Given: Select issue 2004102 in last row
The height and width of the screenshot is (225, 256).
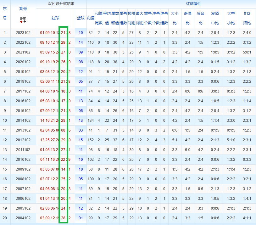Looking at the screenshot, I should (x=23, y=218).
